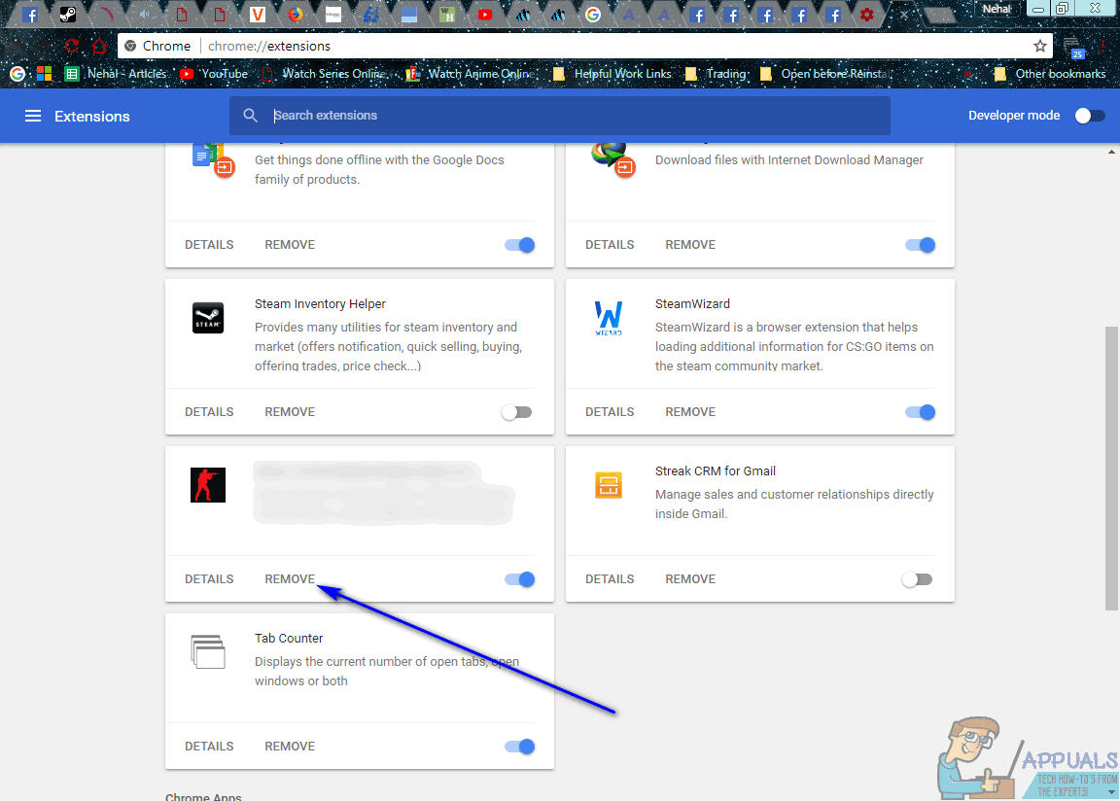1120x801 pixels.
Task: Open Details for Internet Download Manager
Action: click(x=610, y=245)
